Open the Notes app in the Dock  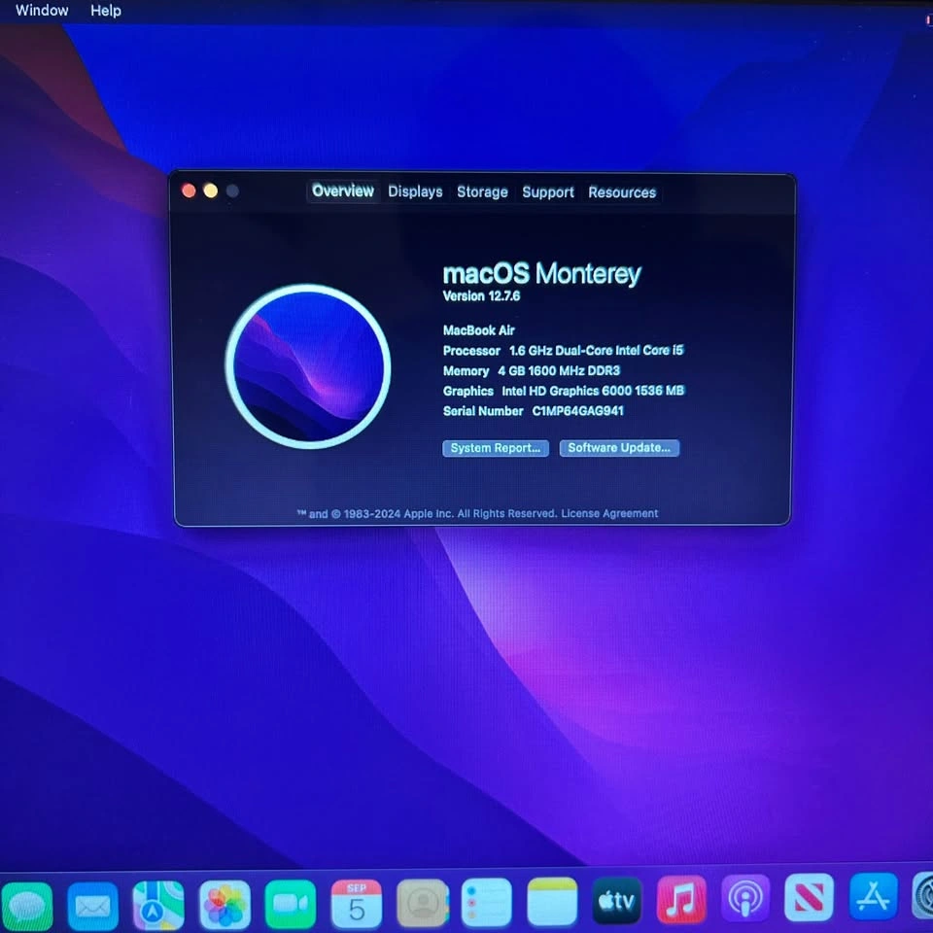tap(552, 902)
